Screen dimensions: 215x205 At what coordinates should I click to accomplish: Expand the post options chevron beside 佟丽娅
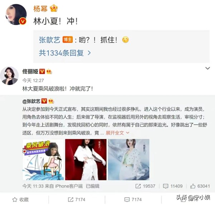pos(208,68)
